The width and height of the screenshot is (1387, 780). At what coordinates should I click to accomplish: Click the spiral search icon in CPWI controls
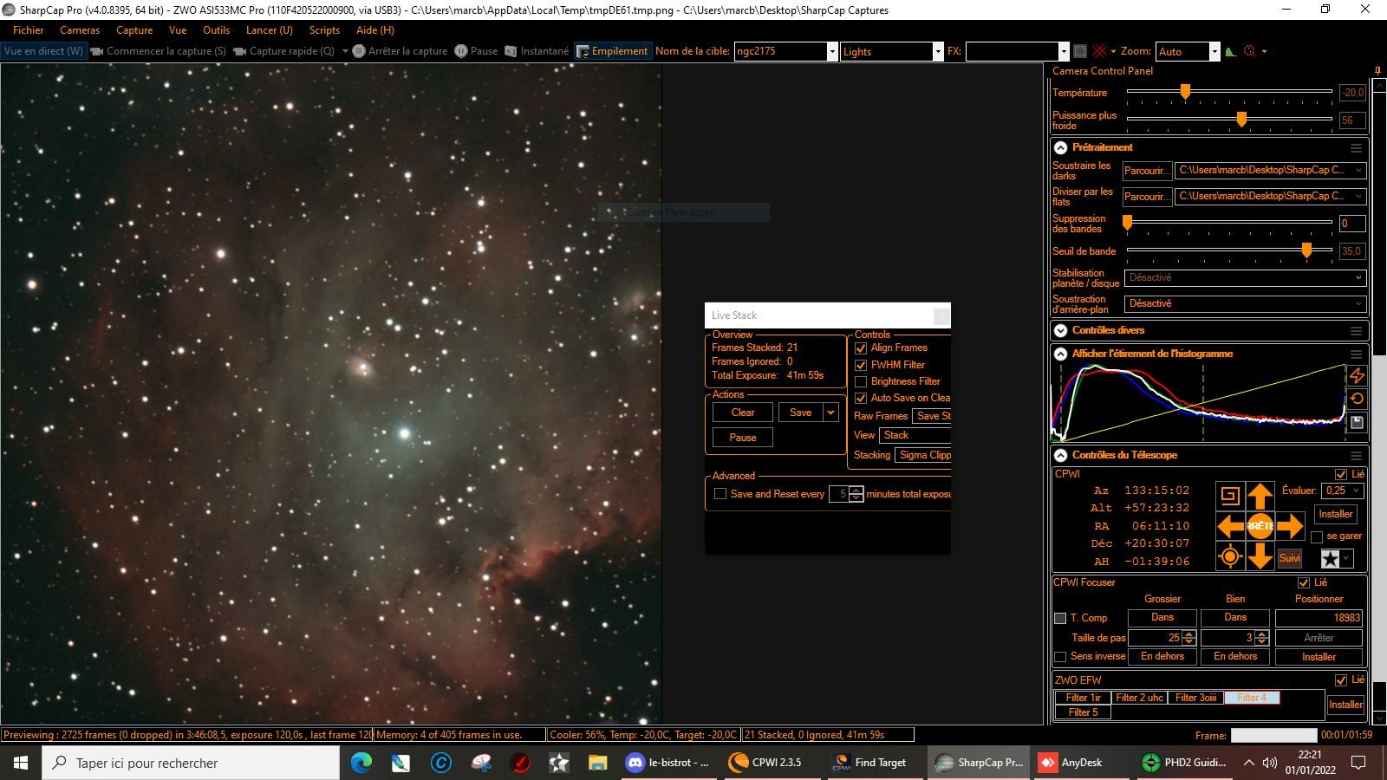(1229, 496)
